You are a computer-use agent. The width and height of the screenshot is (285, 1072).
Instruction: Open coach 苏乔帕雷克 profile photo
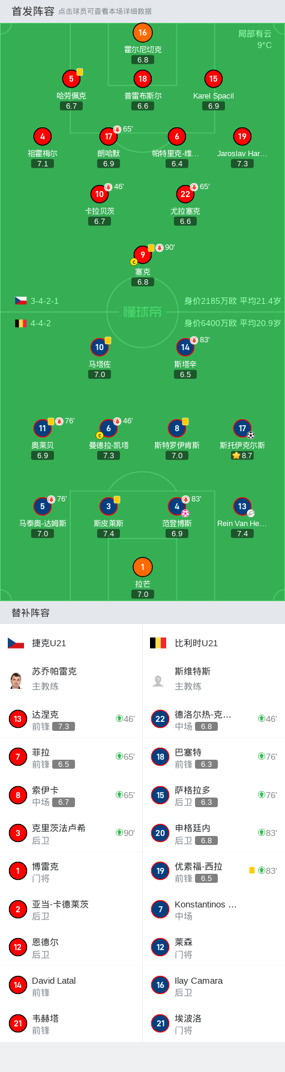tap(16, 680)
